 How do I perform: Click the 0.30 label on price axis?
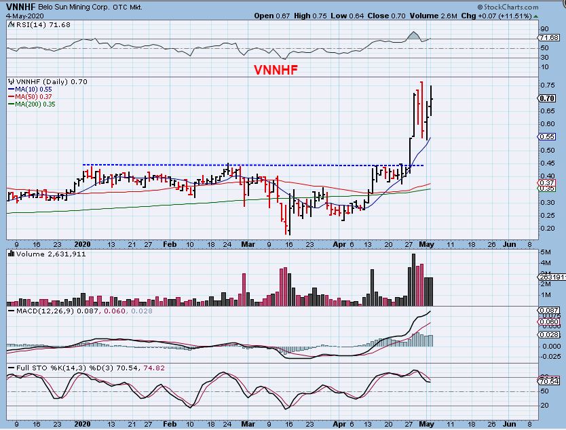[548, 202]
